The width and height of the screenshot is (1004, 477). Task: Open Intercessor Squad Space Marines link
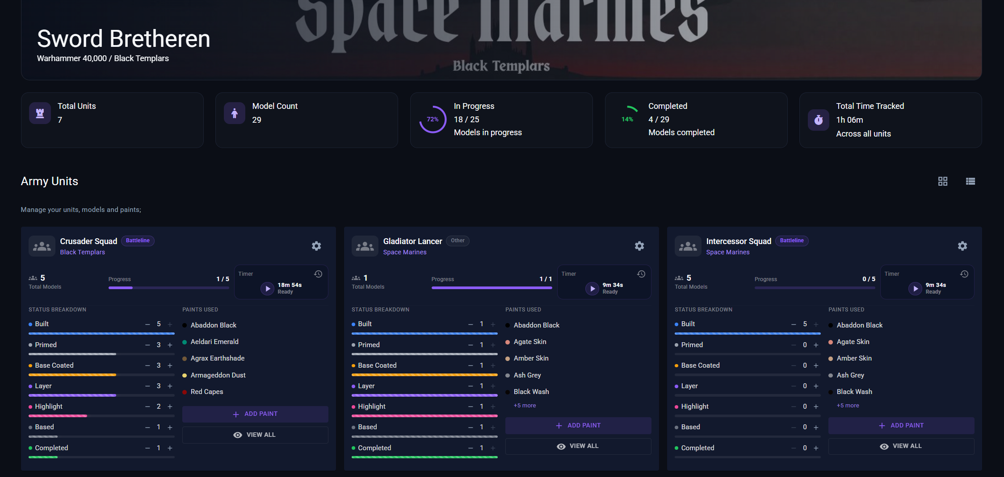click(x=728, y=252)
